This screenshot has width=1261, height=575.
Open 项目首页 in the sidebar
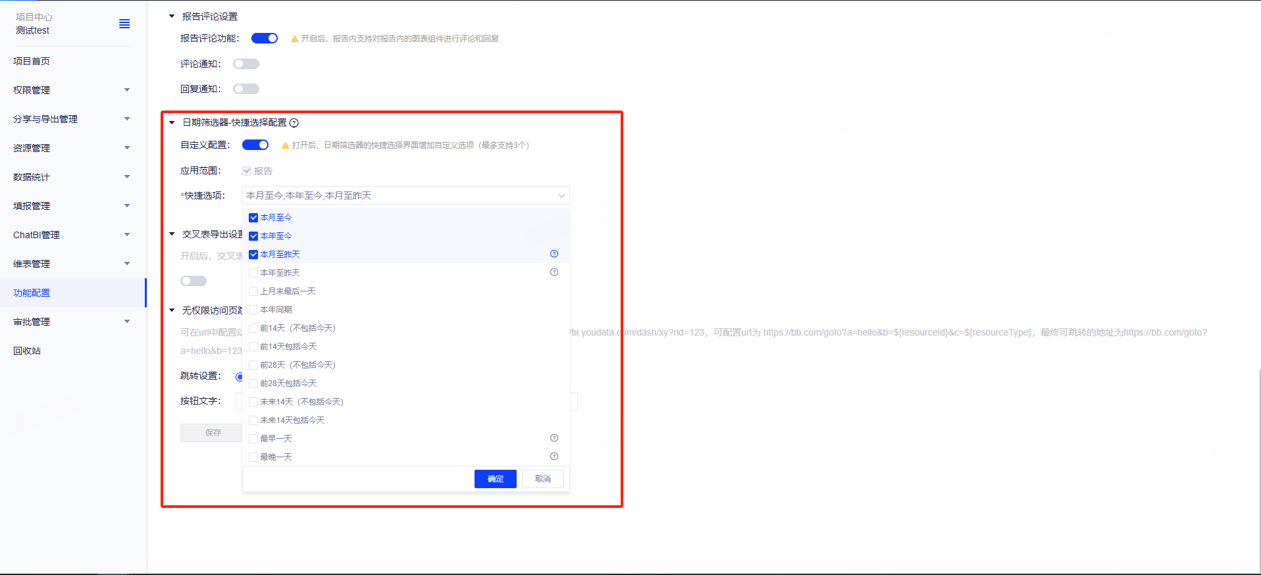[x=32, y=61]
